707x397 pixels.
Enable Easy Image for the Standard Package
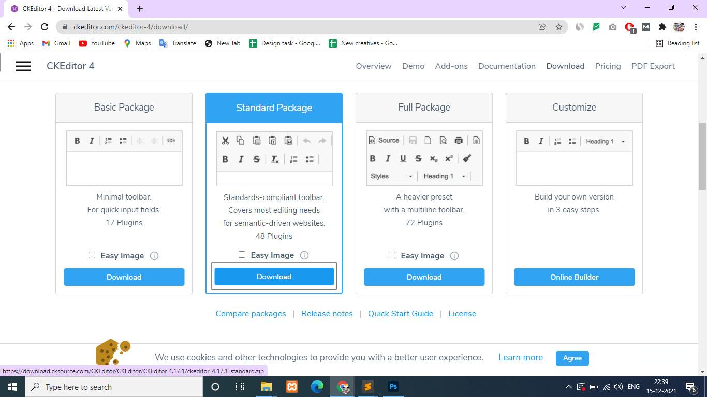point(242,254)
